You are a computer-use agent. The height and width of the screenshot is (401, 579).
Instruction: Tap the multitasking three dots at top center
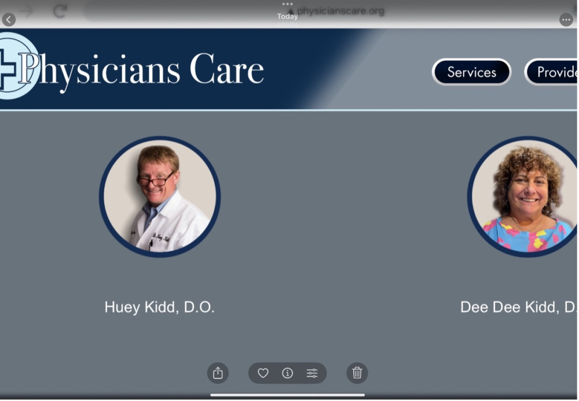click(288, 4)
